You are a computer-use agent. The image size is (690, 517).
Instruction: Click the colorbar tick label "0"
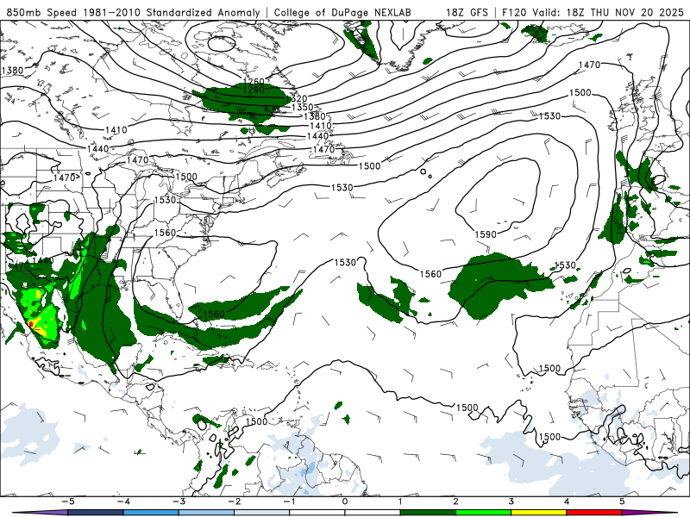pos(345,501)
